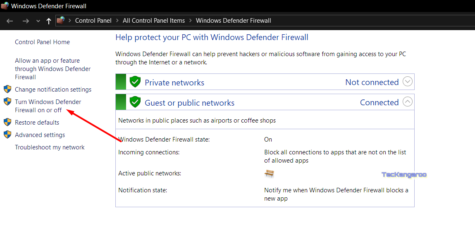Screen dimensions: 475x227
Task: Click the Incoming connections label
Action: (149, 152)
